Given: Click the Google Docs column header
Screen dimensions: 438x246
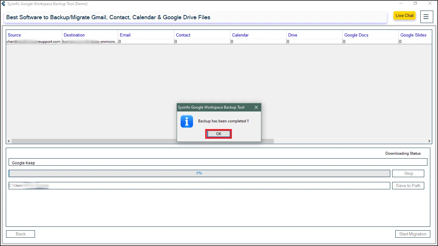Looking at the screenshot, I should click(356, 35).
